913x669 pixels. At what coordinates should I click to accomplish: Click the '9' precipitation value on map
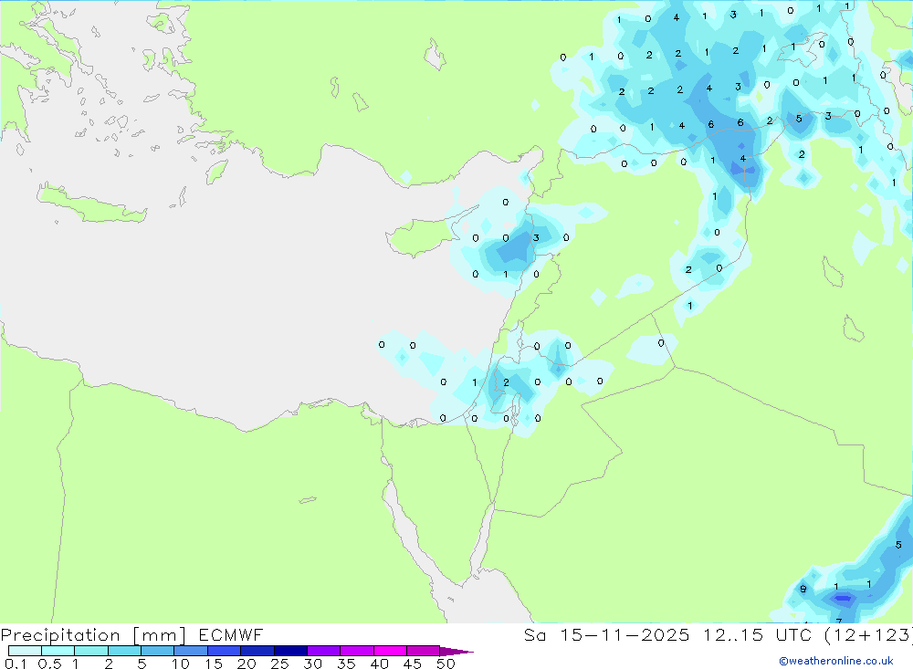point(803,589)
